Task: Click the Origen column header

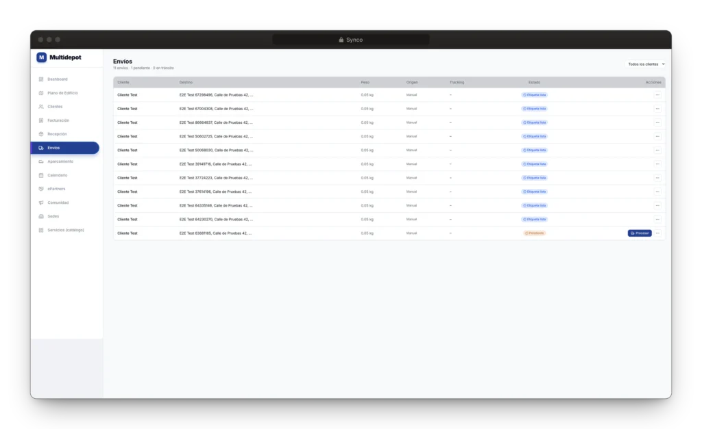Action: tap(412, 82)
